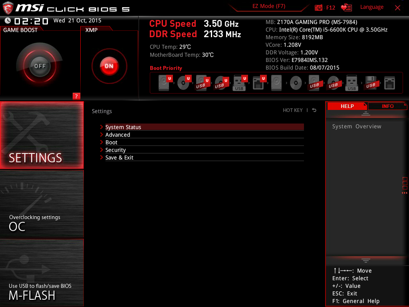The width and height of the screenshot is (409, 307).
Task: Click the Memory Size 8192MB text
Action: tap(294, 37)
